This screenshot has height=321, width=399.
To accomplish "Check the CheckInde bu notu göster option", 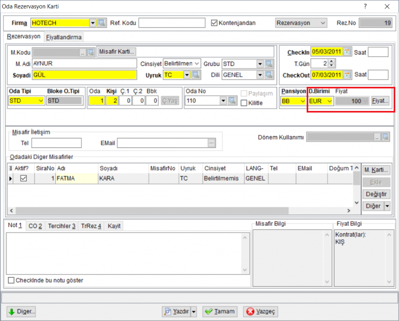I will point(11,280).
